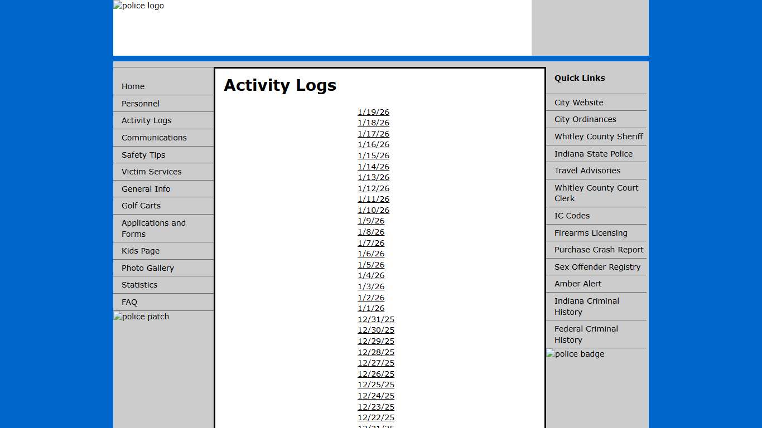Click the police badge image

pos(575,354)
